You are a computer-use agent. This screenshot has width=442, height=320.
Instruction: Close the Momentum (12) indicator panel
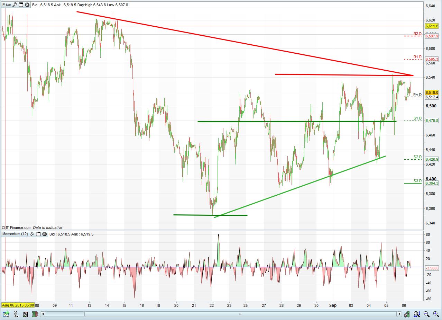[45, 234]
